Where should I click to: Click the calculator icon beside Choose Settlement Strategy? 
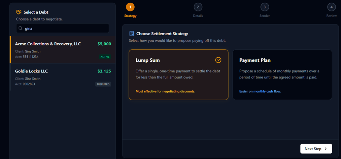(x=132, y=34)
